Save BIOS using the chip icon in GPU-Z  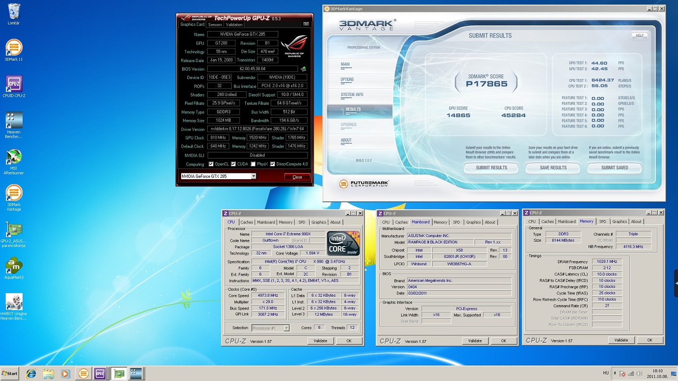click(x=304, y=69)
